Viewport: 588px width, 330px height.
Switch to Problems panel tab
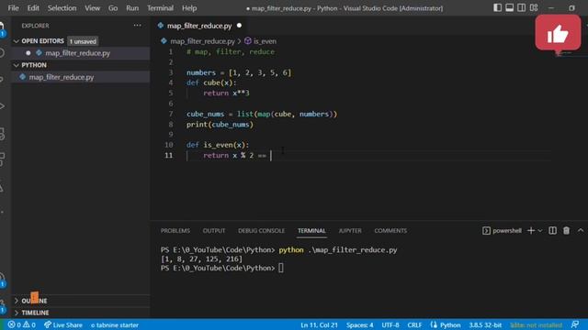(175, 231)
